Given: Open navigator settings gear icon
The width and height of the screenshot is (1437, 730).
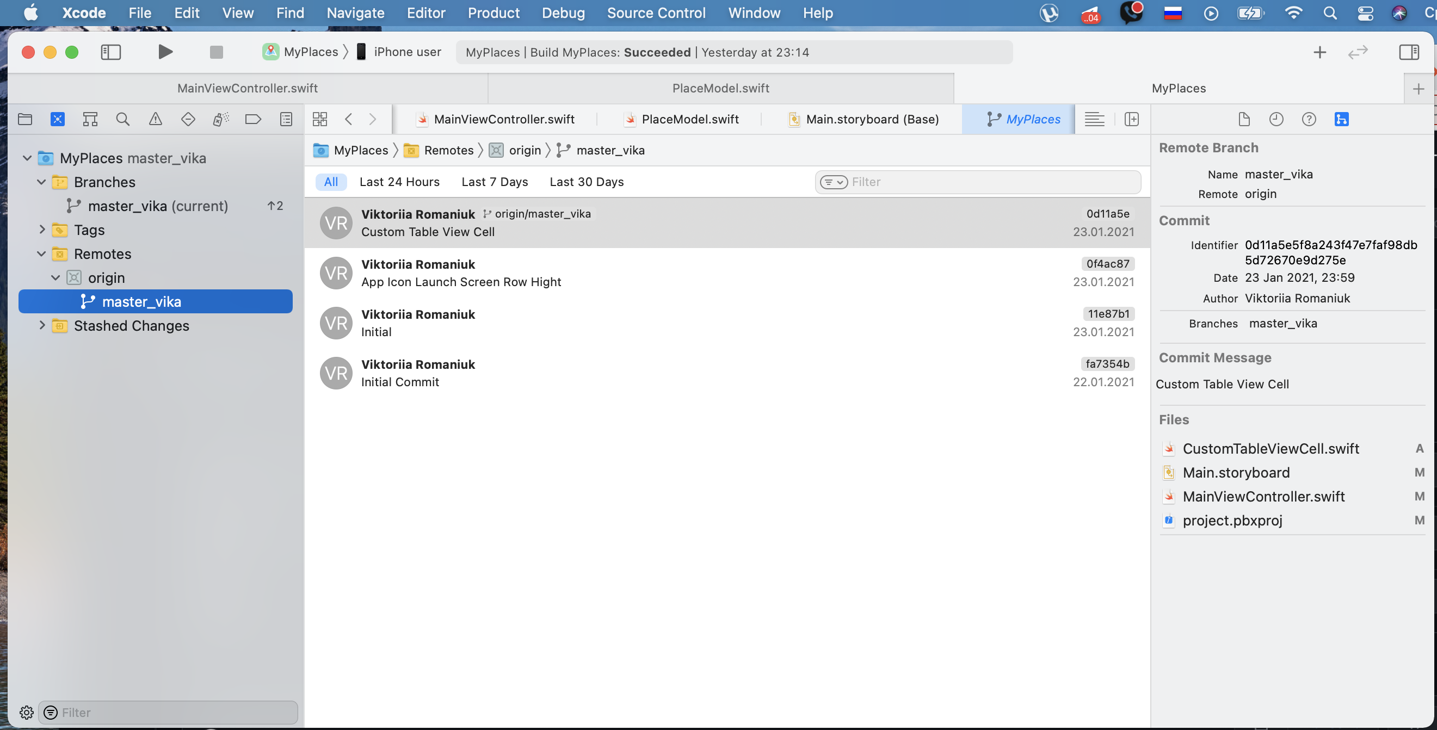Looking at the screenshot, I should point(26,712).
